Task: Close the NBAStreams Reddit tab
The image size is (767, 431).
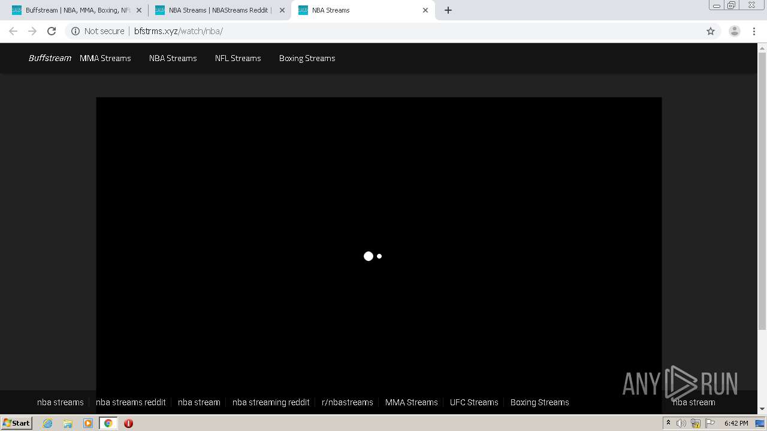Action: 282,10
